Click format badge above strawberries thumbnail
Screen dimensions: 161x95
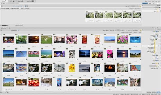coord(29,77)
